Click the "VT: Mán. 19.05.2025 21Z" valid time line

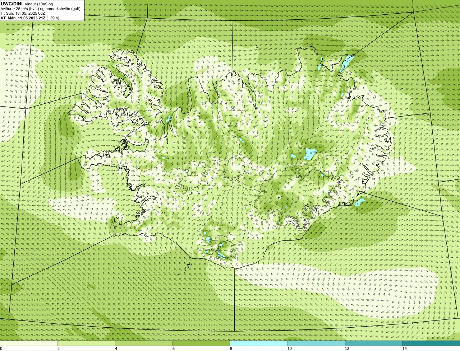tap(30, 18)
